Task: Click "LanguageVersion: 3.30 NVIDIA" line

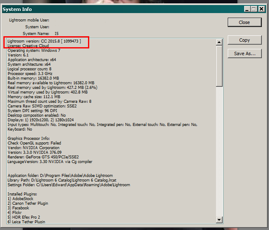Action: (x=50, y=162)
